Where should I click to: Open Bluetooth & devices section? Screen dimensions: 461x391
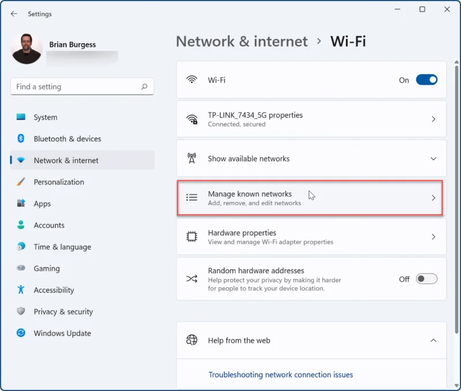click(x=82, y=138)
